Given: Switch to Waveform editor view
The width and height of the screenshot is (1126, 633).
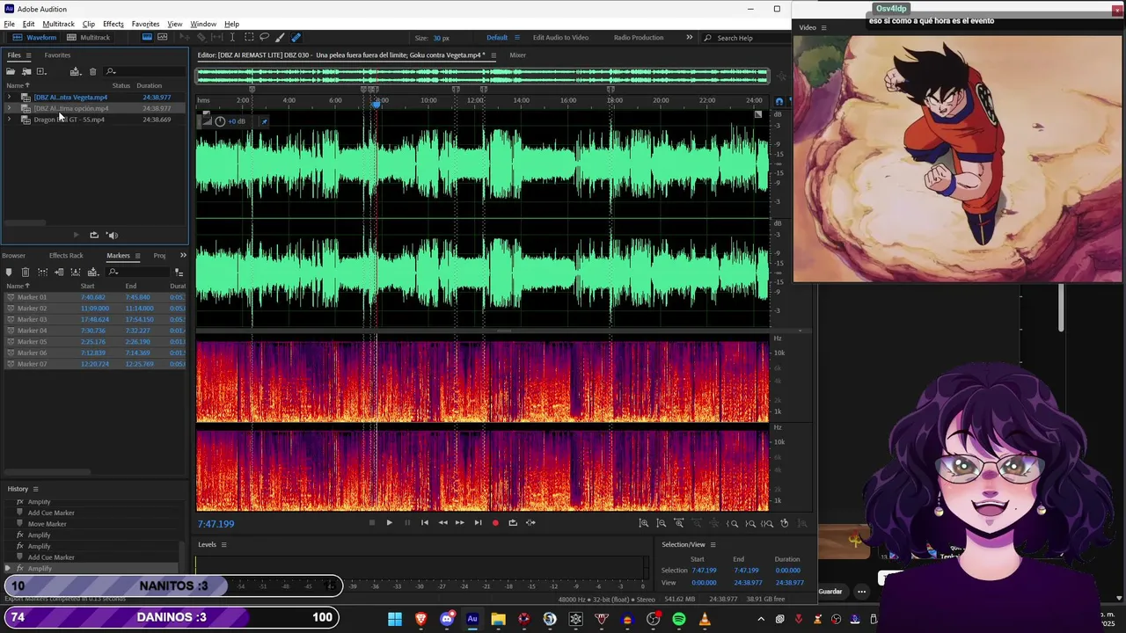Looking at the screenshot, I should click(33, 38).
